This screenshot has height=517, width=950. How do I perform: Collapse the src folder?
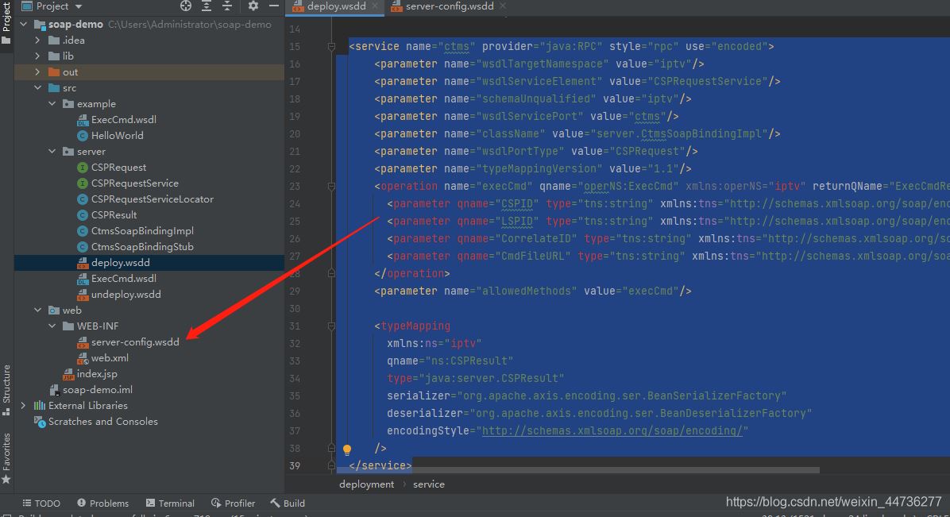tap(37, 88)
